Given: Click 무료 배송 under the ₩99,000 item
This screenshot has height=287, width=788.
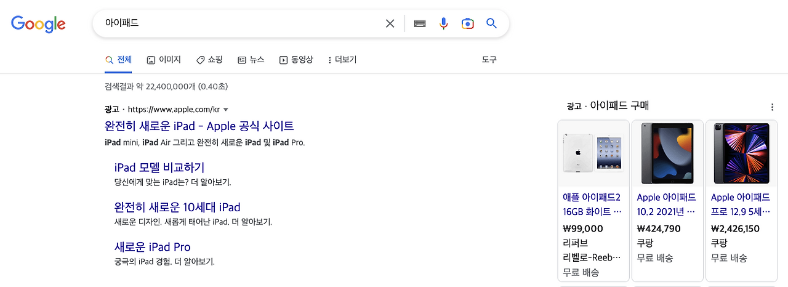Looking at the screenshot, I should click(581, 272).
